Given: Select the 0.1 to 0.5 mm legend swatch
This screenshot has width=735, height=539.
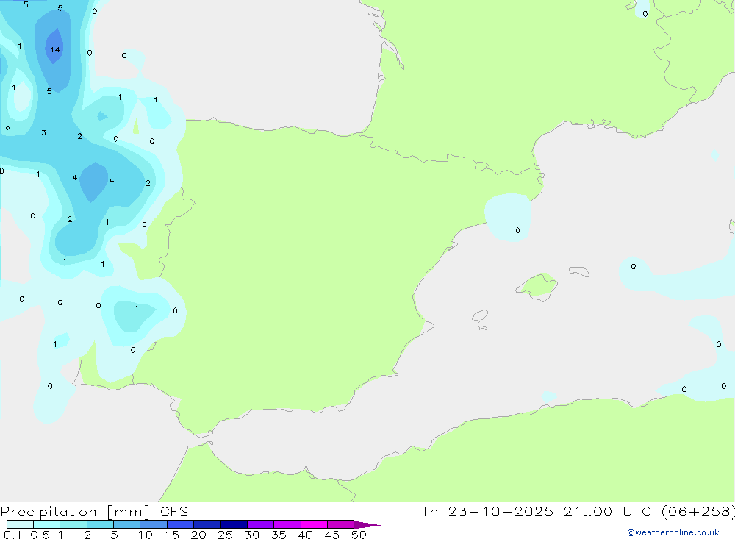Looking at the screenshot, I should [x=20, y=524].
